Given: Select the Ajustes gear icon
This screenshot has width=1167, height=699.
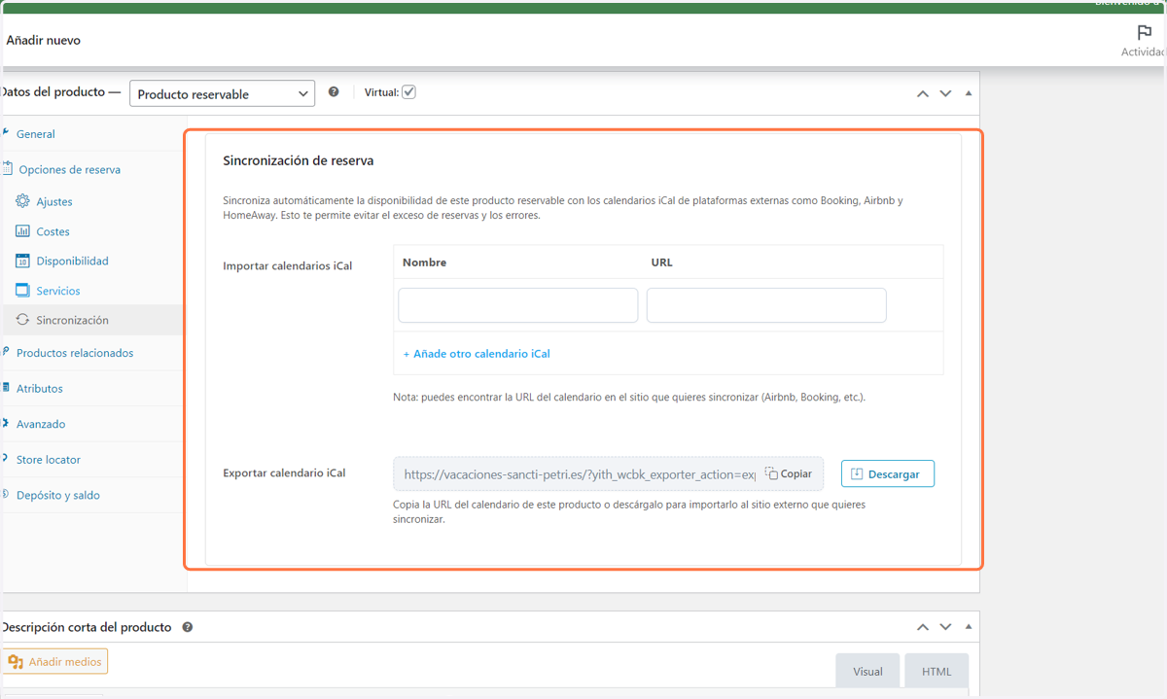Looking at the screenshot, I should [x=22, y=201].
